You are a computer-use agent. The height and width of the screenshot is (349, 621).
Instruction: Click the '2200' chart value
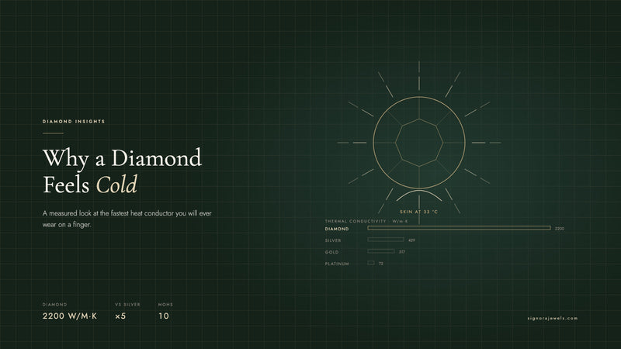coord(560,228)
